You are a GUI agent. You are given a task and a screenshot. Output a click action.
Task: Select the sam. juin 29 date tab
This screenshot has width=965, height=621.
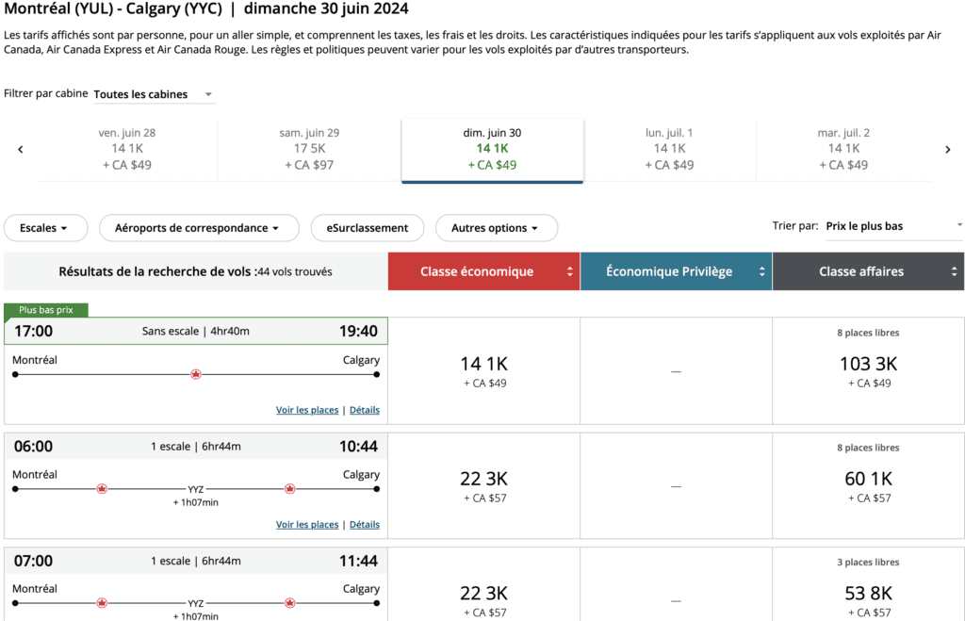pyautogui.click(x=309, y=149)
